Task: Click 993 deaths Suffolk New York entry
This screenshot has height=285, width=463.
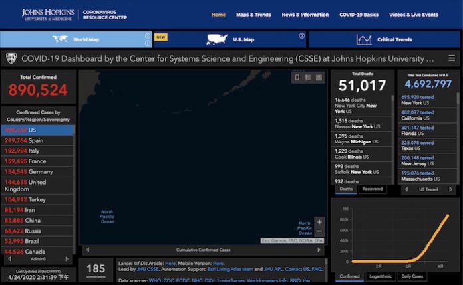Action: click(361, 169)
